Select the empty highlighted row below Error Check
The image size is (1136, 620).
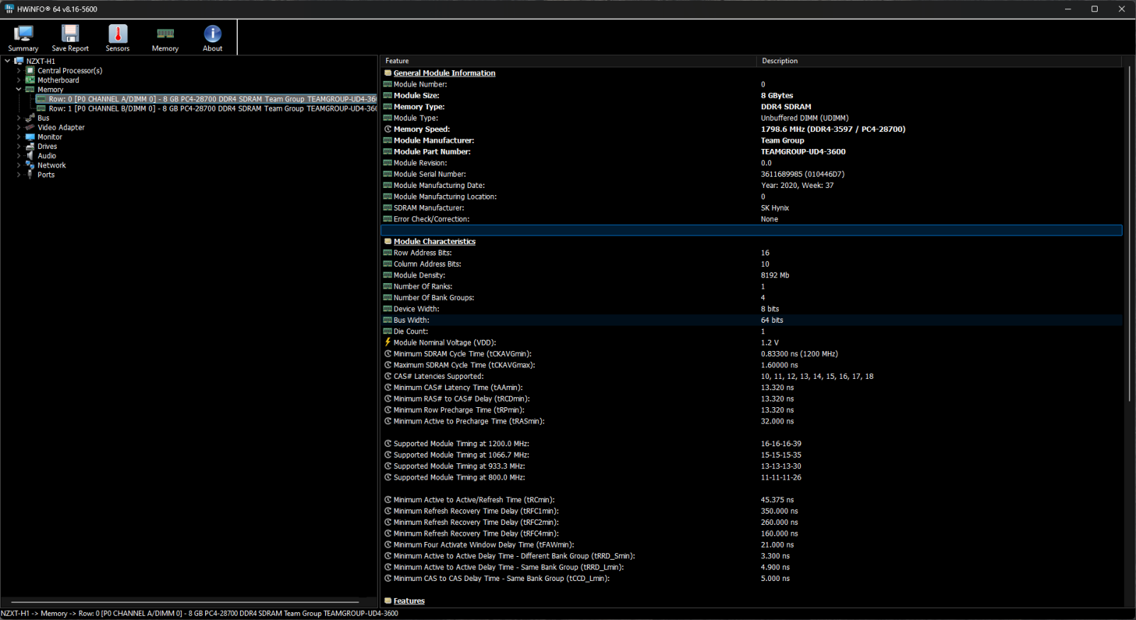(x=751, y=230)
